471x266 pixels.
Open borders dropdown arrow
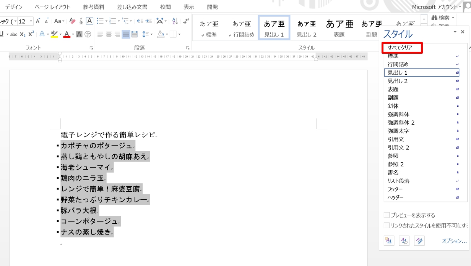pyautogui.click(x=179, y=34)
